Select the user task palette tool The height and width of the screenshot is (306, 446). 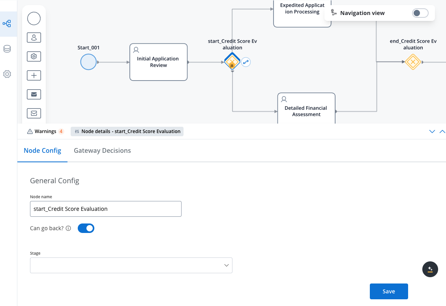(x=34, y=38)
